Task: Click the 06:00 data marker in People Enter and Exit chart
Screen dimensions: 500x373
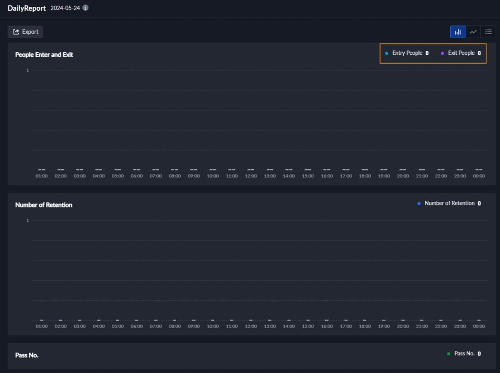Action: [x=137, y=170]
